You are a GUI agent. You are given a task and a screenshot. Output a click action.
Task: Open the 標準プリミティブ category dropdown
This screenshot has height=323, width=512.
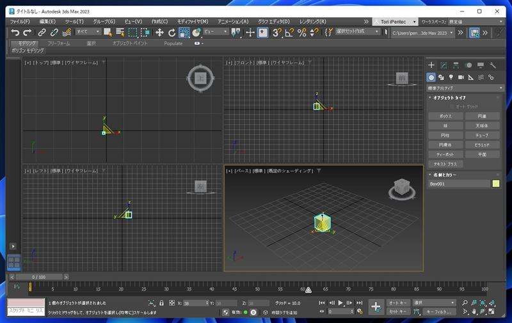click(465, 88)
